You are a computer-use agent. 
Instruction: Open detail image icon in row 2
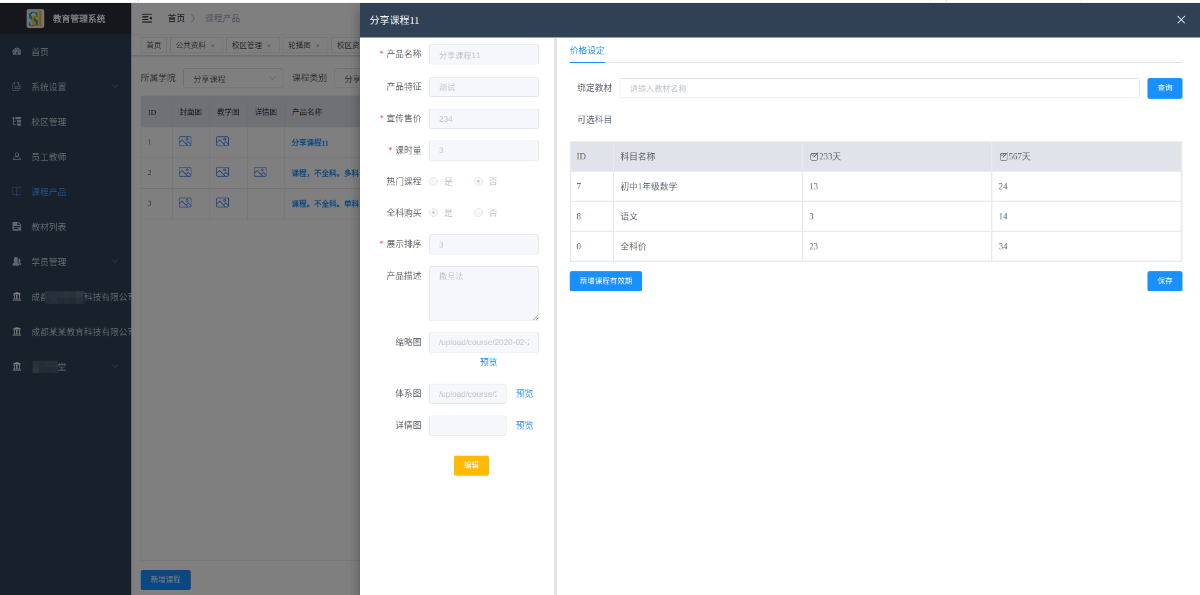[x=260, y=172]
